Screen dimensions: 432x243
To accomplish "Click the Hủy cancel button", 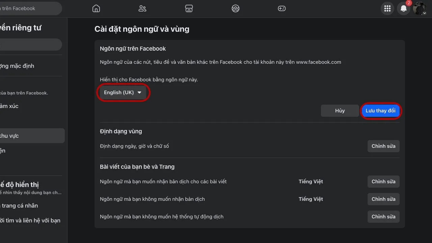I will click(x=340, y=111).
